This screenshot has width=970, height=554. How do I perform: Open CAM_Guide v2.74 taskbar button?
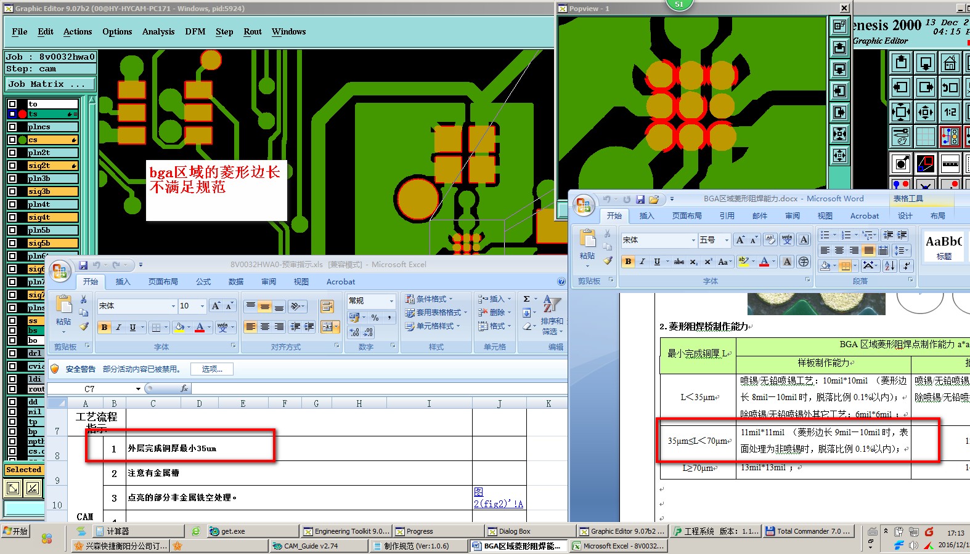pos(319,545)
